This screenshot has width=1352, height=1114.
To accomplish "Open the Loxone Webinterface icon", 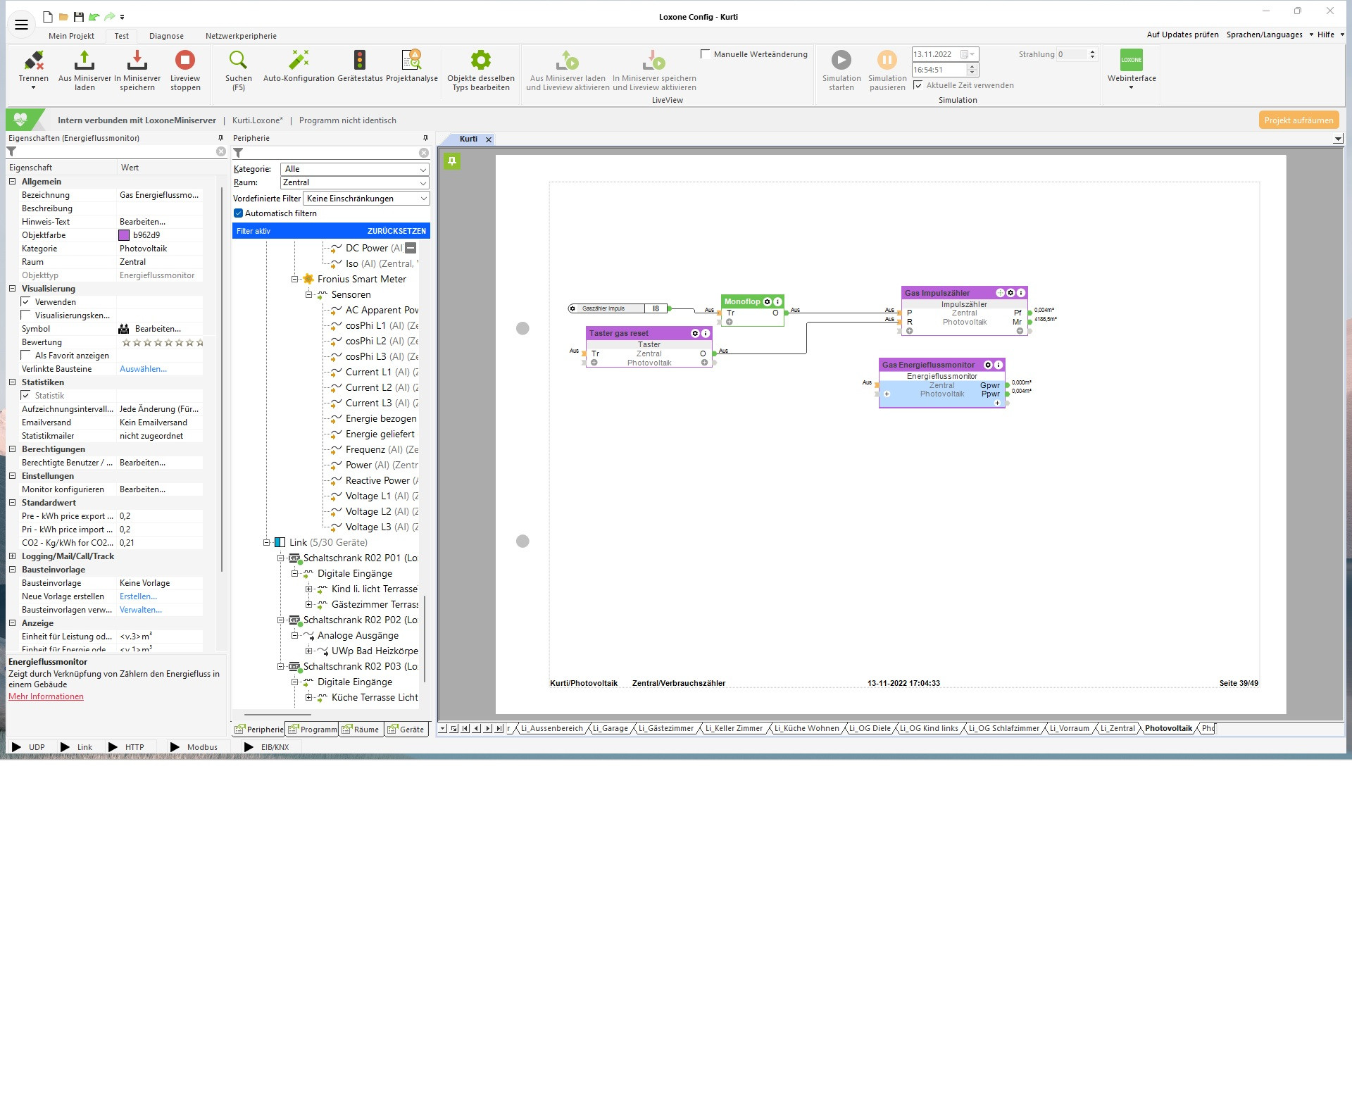I will point(1131,61).
